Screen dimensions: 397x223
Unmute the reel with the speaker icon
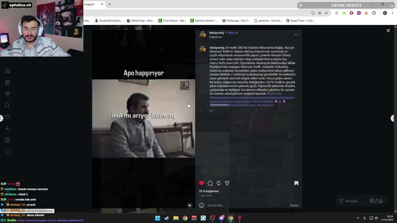(190, 205)
